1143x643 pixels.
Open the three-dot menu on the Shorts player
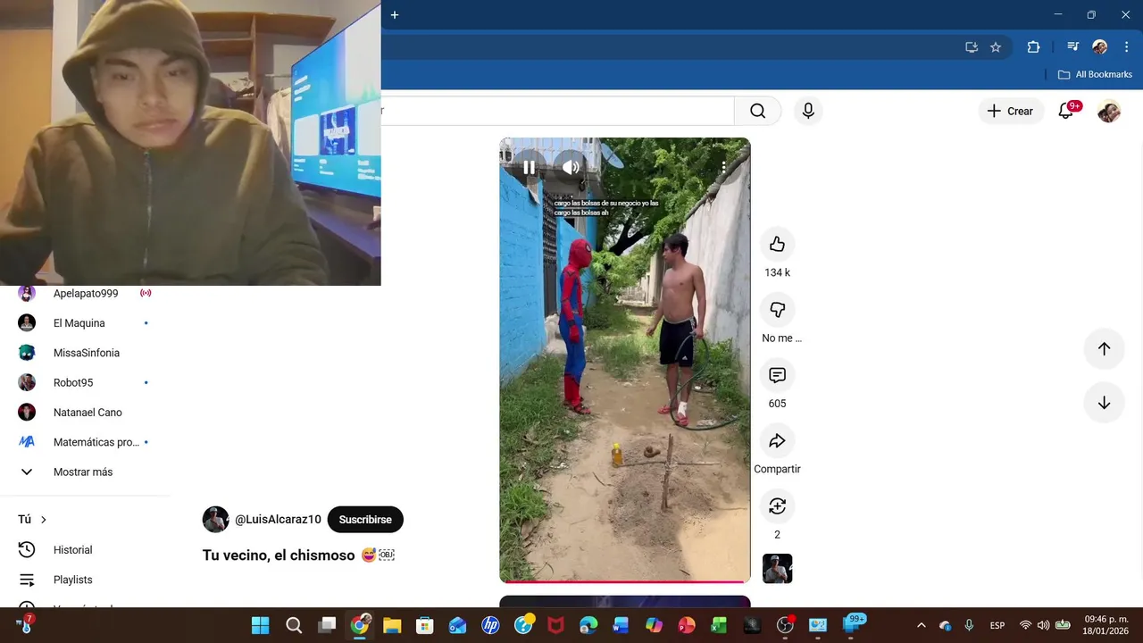pos(723,167)
